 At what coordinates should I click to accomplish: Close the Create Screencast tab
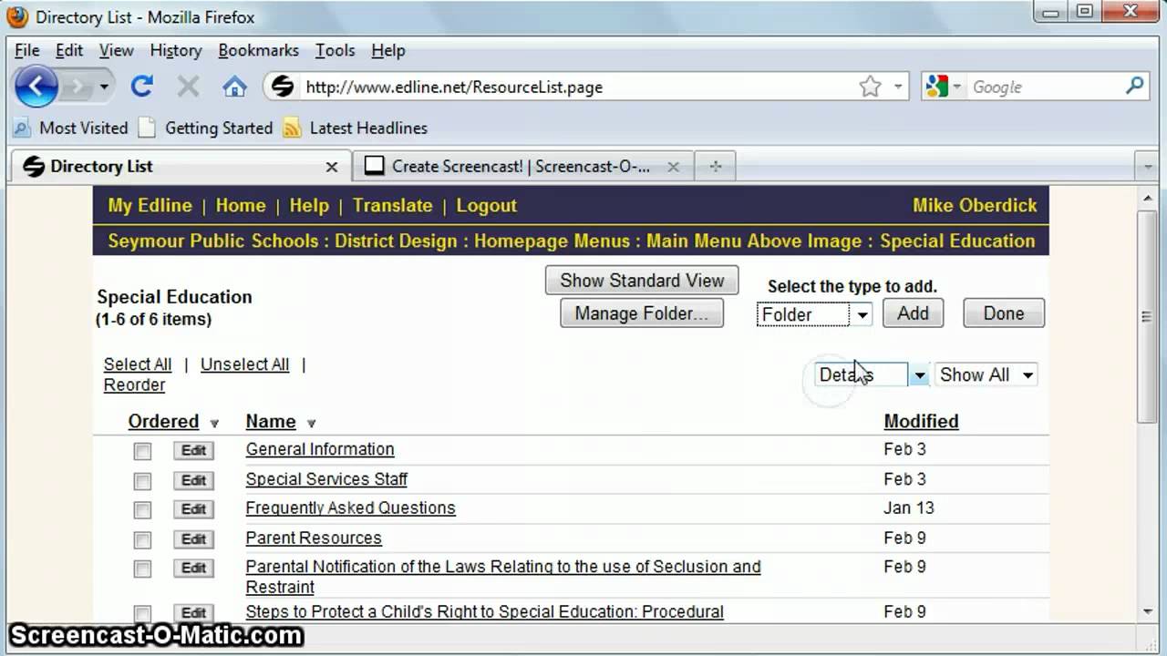pos(673,167)
